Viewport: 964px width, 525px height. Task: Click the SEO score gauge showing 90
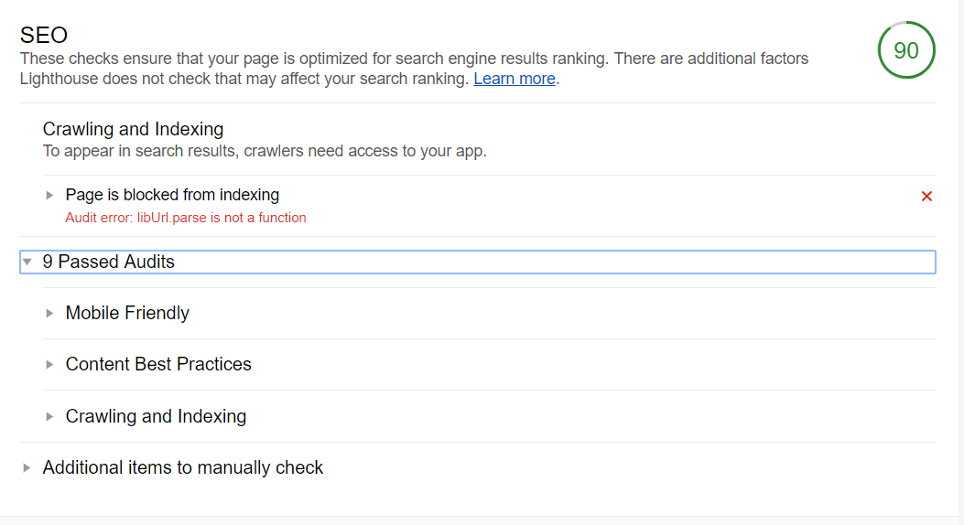pos(905,50)
